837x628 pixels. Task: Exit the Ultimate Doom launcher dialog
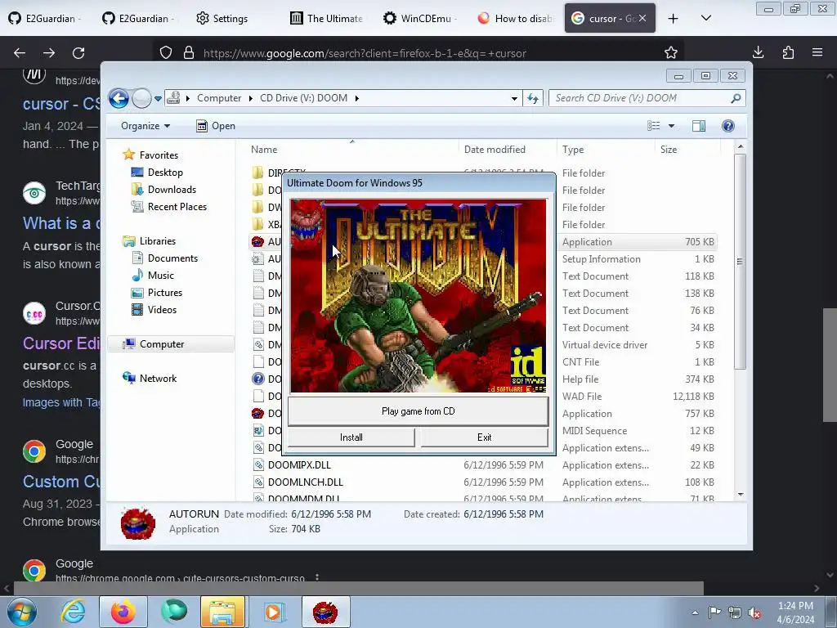(x=484, y=437)
